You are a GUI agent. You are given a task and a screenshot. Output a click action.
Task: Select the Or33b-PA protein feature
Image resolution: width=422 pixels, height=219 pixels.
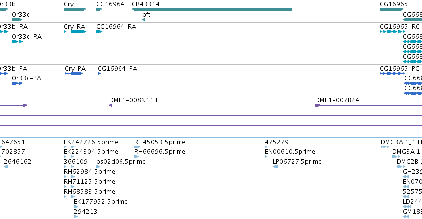(4, 73)
